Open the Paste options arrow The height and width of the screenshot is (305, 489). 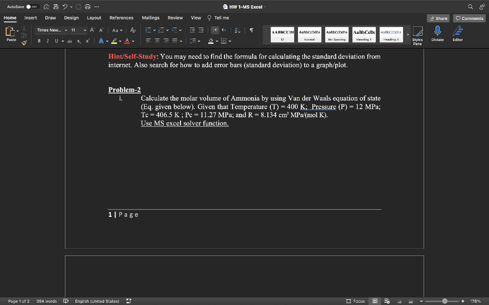point(18,30)
